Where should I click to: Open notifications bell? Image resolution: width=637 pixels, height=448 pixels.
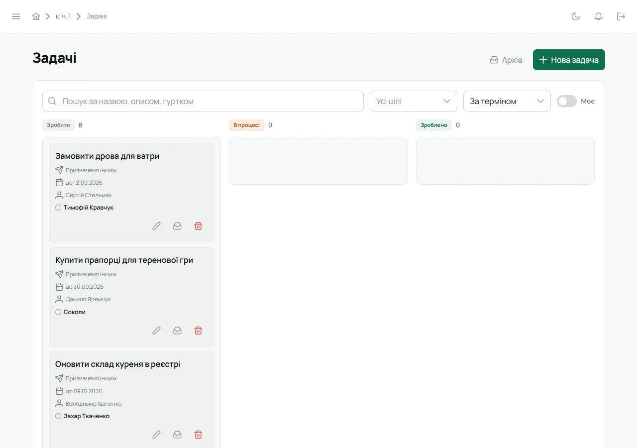(x=599, y=16)
